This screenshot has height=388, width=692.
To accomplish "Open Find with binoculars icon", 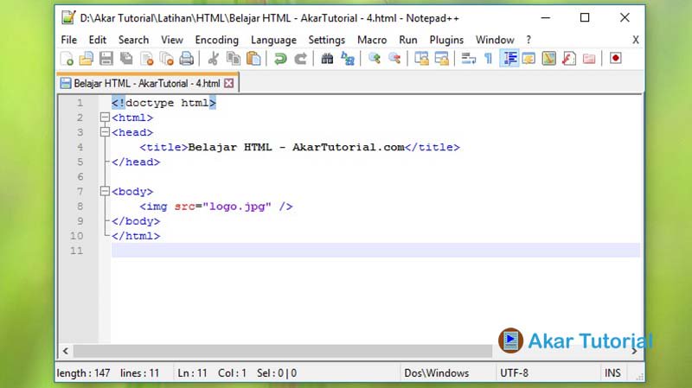I will pyautogui.click(x=327, y=59).
